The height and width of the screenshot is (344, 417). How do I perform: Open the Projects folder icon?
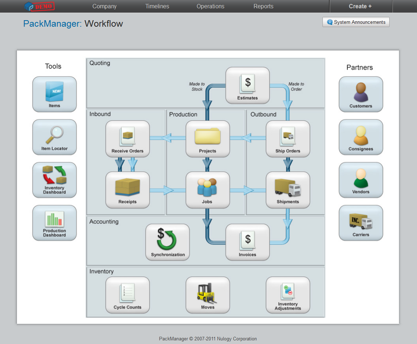click(x=207, y=139)
